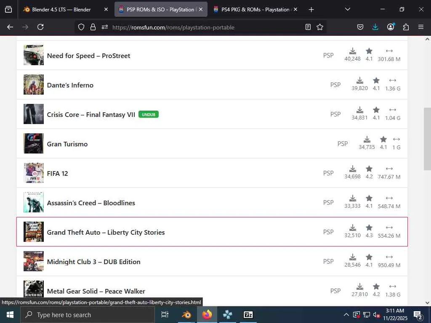
Task: Open the Firefox application menu
Action: coord(421,27)
